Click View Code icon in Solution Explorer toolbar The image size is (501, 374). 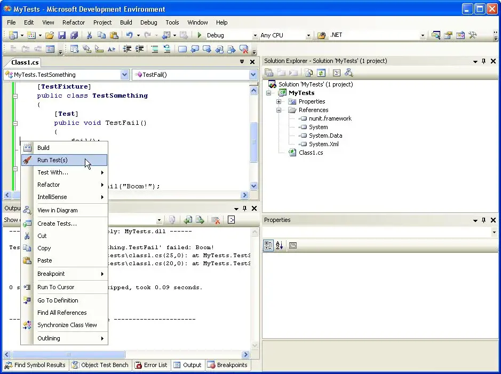337,73
